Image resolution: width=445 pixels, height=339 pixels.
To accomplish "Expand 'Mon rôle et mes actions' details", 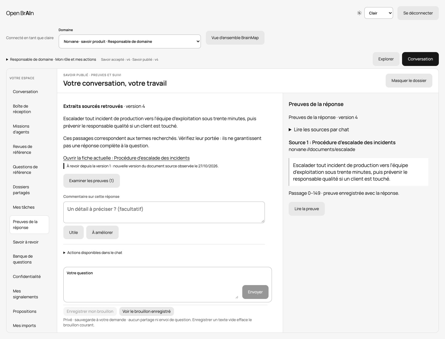I will coord(51,59).
